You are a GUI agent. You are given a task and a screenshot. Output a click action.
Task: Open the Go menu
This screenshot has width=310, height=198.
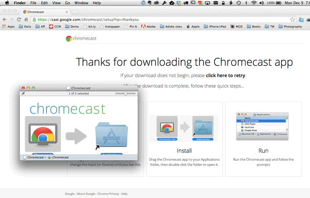67,3
